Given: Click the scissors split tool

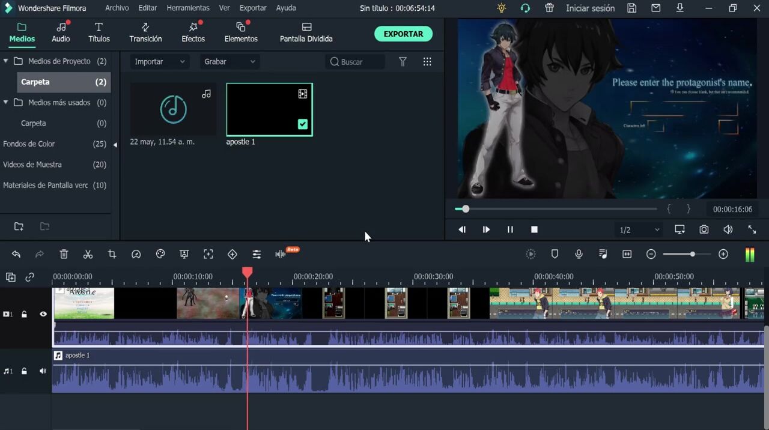Looking at the screenshot, I should [x=88, y=255].
